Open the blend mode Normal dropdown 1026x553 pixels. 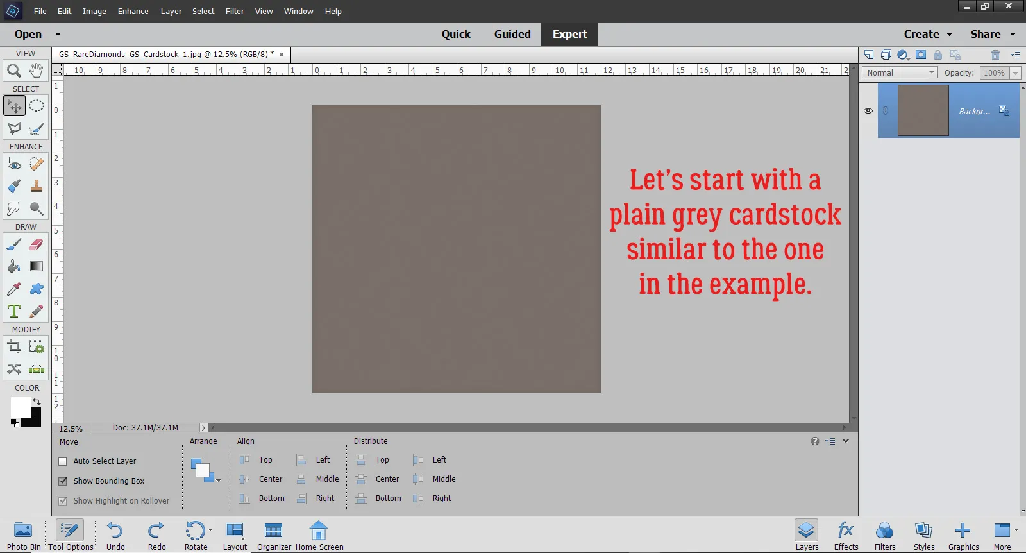coord(900,73)
